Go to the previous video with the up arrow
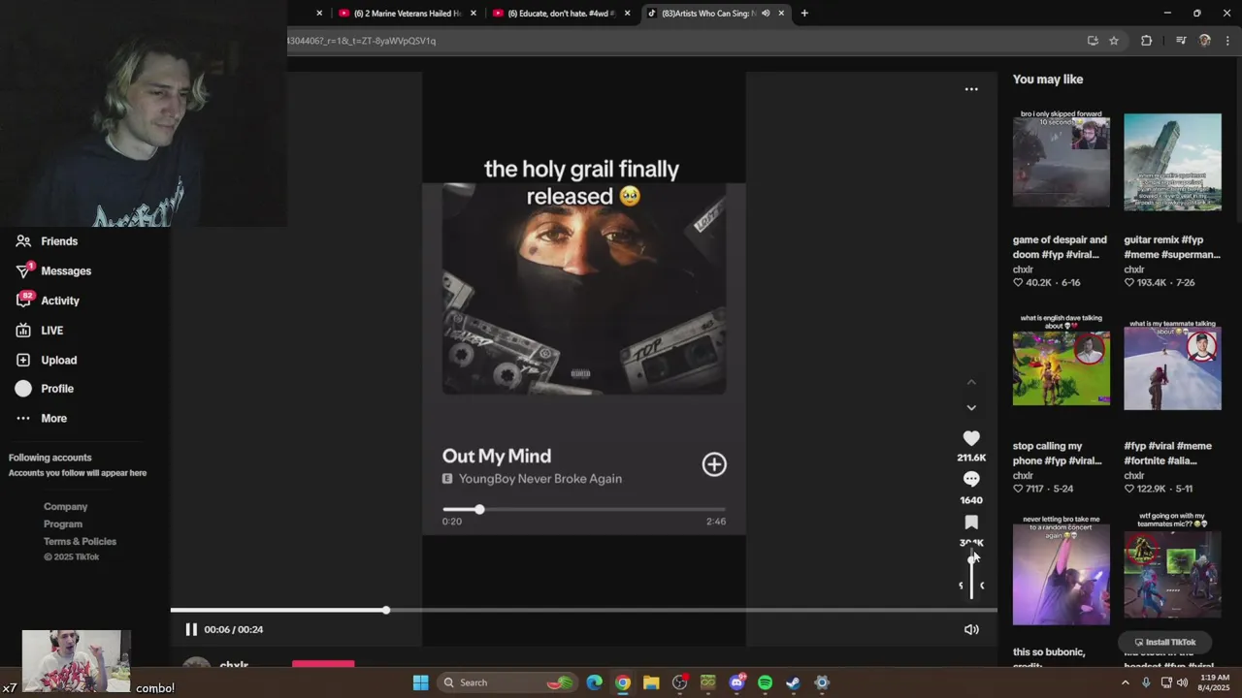The width and height of the screenshot is (1242, 698). (x=971, y=383)
